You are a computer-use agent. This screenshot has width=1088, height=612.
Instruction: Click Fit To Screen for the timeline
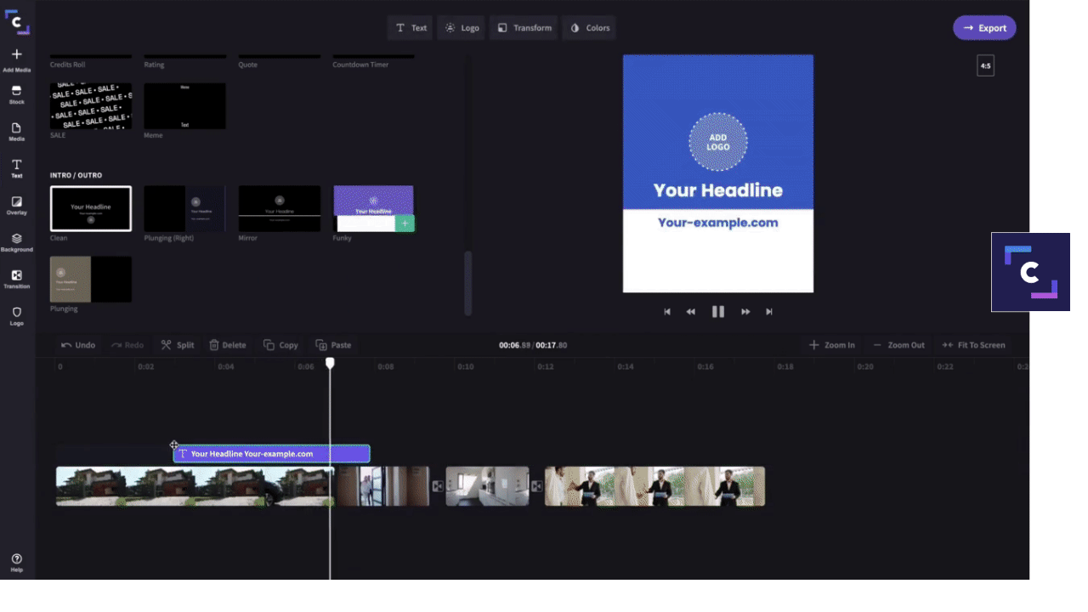973,345
